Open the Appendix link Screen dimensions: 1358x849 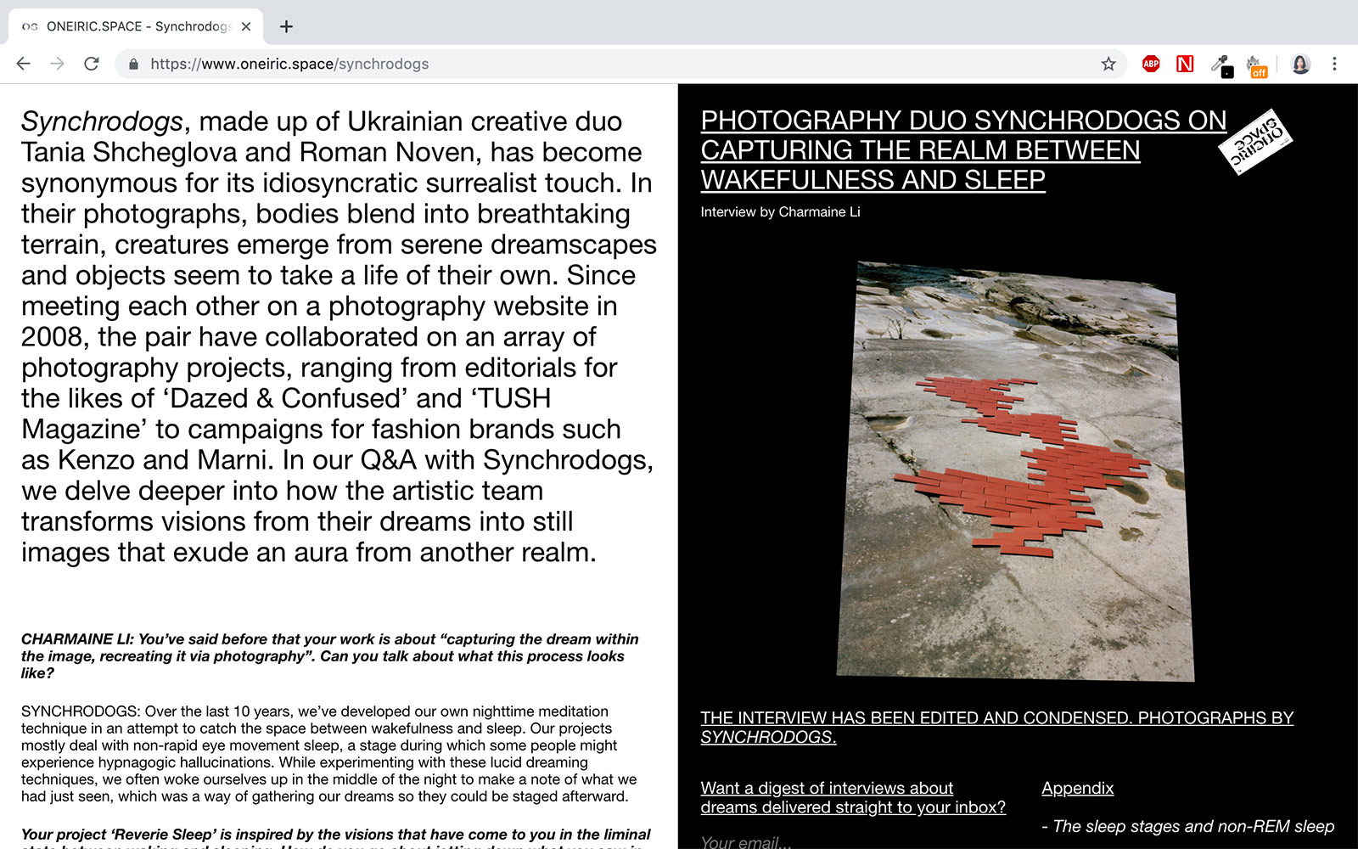click(1077, 788)
